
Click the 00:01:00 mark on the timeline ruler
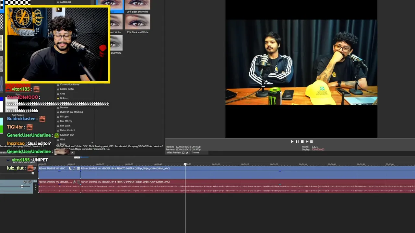coord(216,164)
